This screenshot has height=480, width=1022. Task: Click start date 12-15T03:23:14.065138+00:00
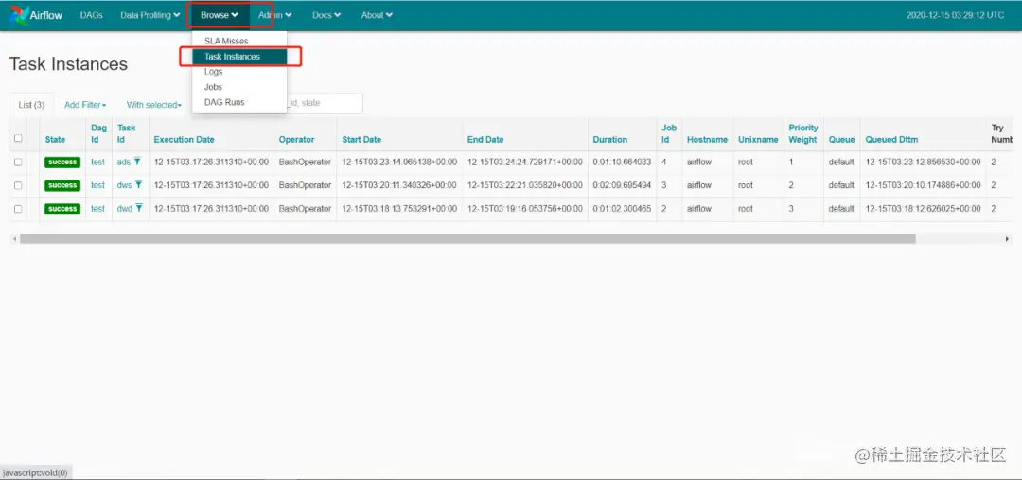(399, 162)
